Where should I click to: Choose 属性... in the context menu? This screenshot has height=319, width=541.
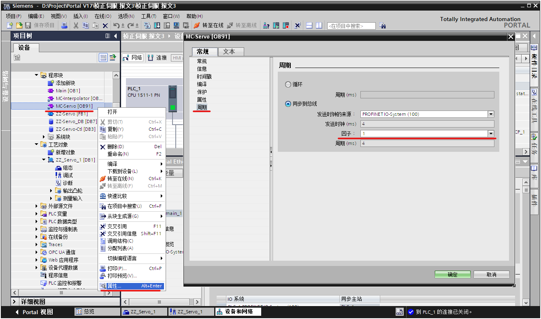click(132, 286)
